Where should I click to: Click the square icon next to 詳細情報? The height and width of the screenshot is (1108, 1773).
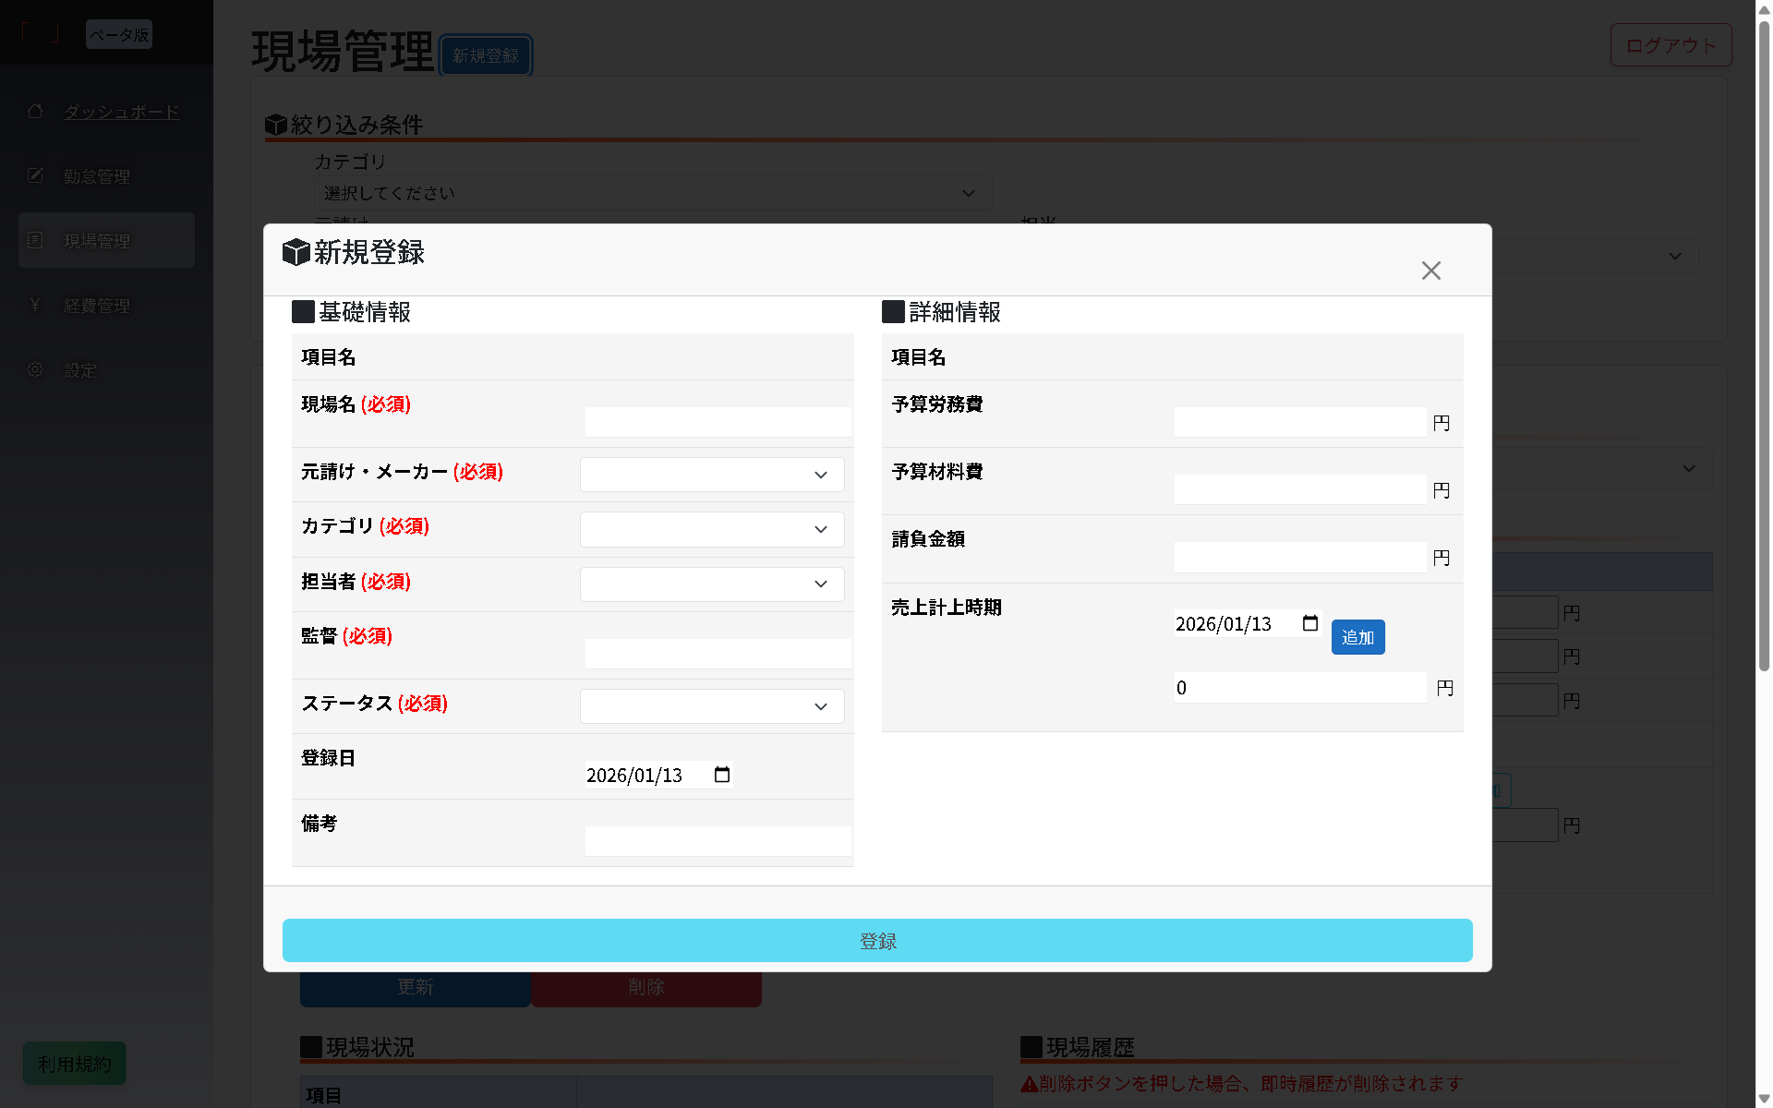point(892,312)
